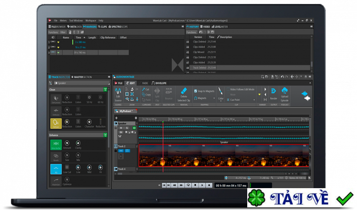Select the Voice Exciter module icon
The height and width of the screenshot is (210, 357).
tap(55, 144)
